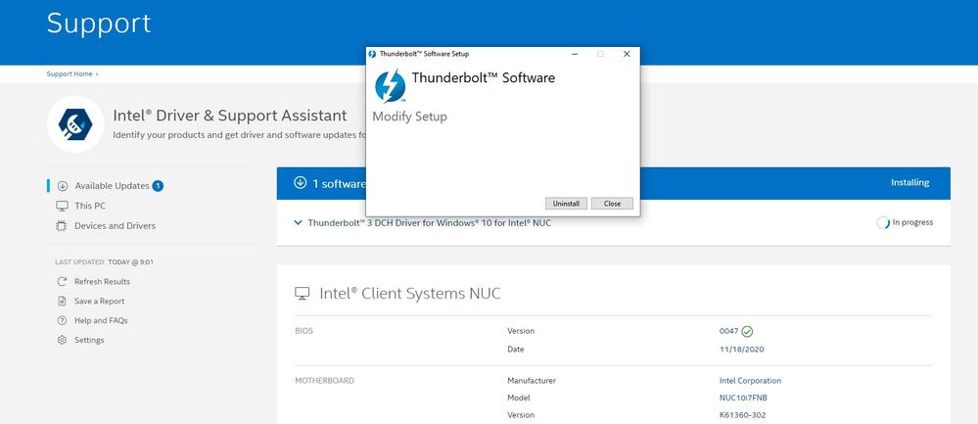Open This PC in the sidebar
The height and width of the screenshot is (424, 978).
coord(90,206)
